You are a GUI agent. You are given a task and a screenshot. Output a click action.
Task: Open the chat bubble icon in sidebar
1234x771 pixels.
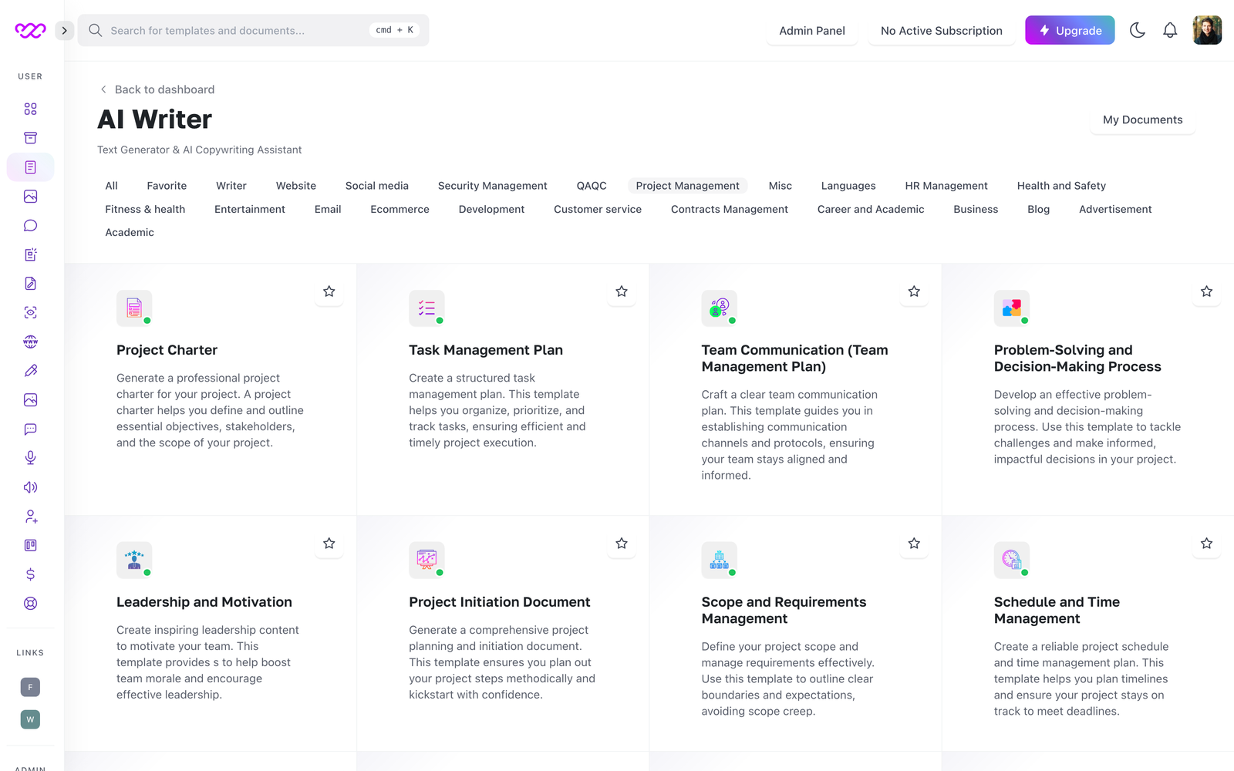[30, 225]
